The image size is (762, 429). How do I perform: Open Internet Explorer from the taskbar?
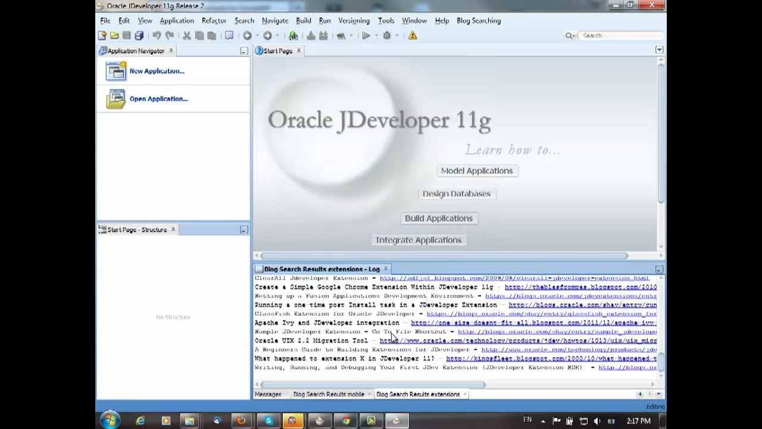tap(140, 421)
